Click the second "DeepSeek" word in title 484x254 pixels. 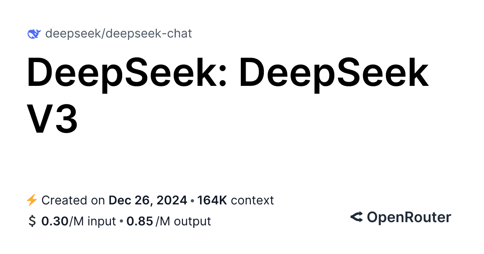333,74
